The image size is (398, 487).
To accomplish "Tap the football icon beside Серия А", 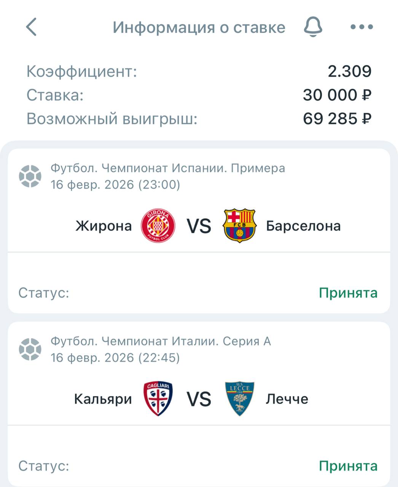I will (30, 349).
